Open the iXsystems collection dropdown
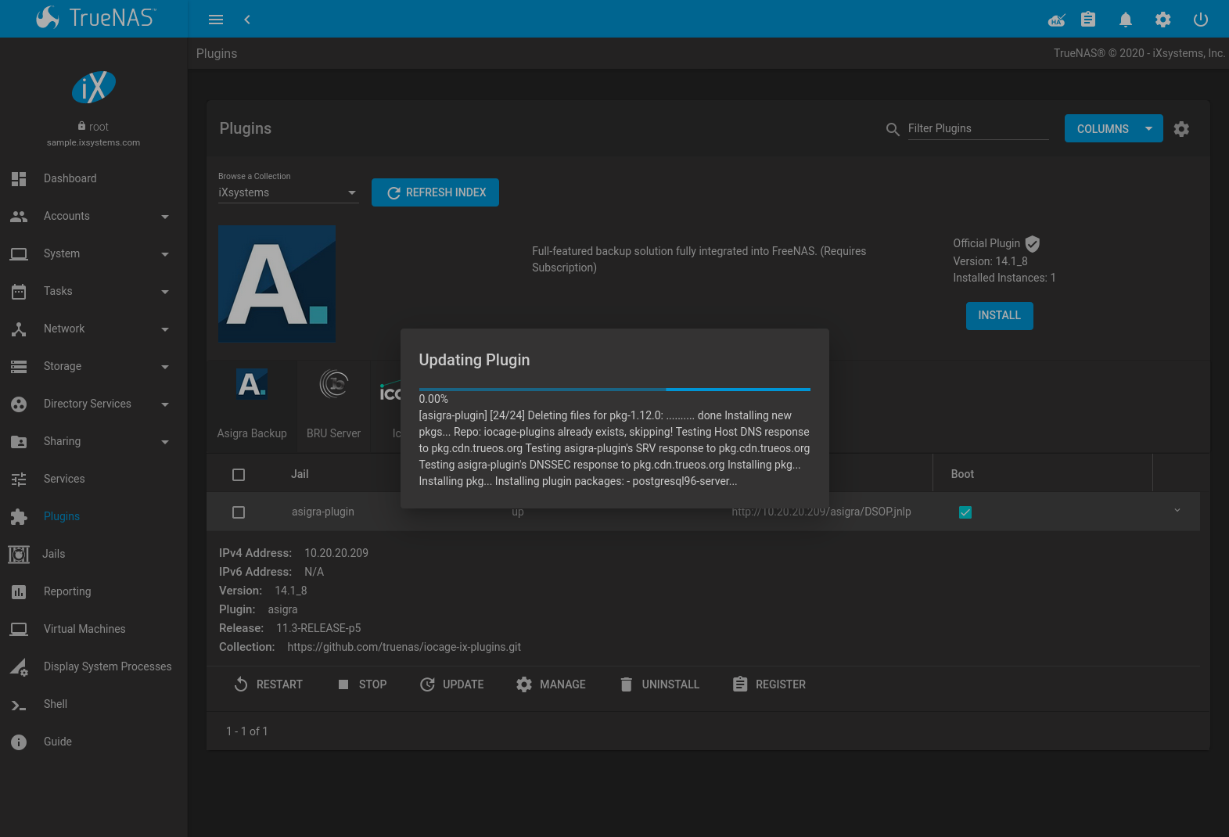Image resolution: width=1229 pixels, height=837 pixels. tap(288, 192)
